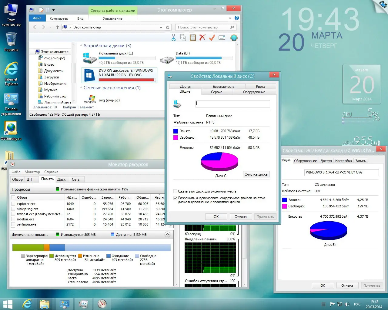
Task: Click the orange checkmark icon in Explorer toolbar
Action: (x=212, y=38)
